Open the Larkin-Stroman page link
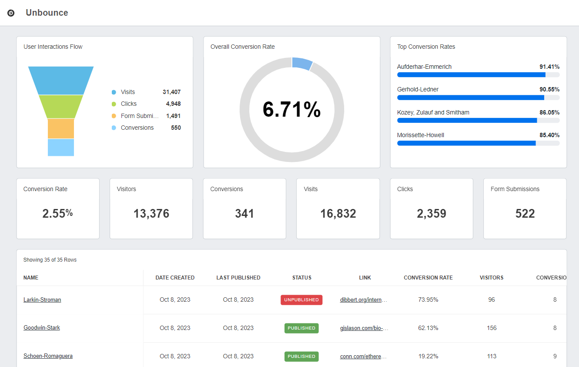This screenshot has width=579, height=367. 42,300
